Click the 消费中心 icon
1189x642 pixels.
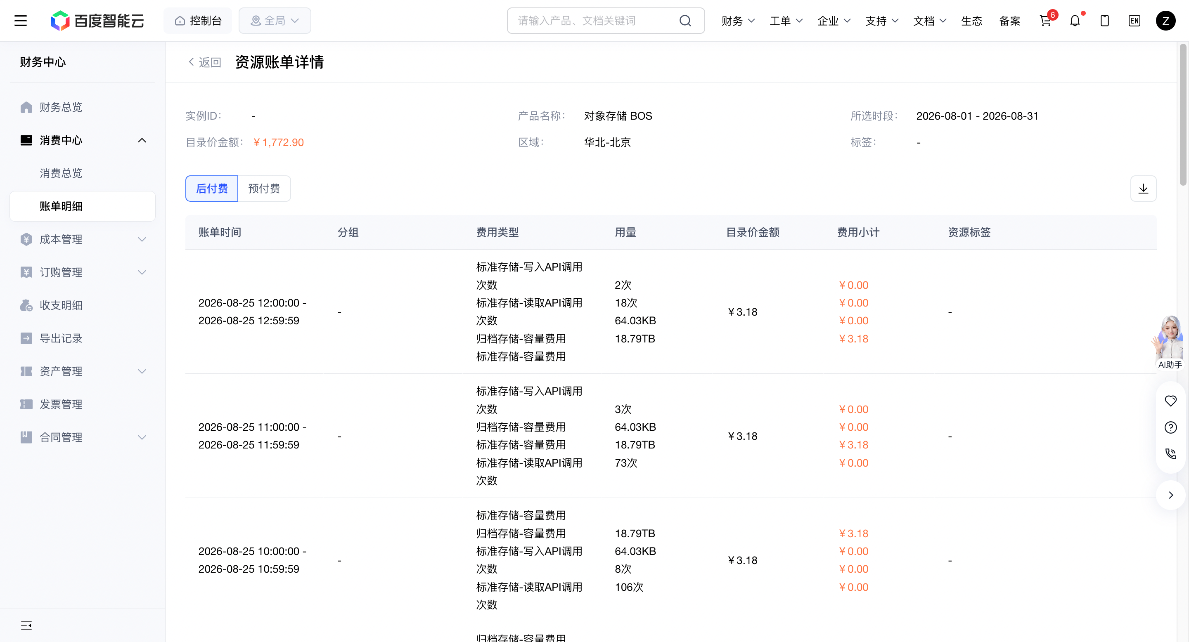click(x=26, y=140)
